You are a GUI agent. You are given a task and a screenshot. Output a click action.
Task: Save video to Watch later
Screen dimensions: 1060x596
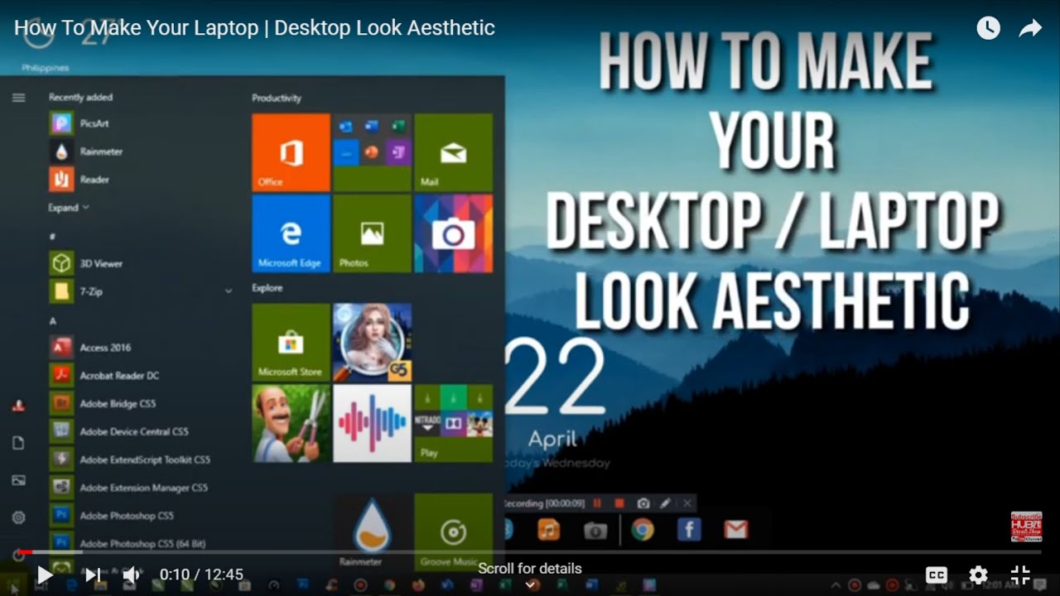pyautogui.click(x=988, y=28)
